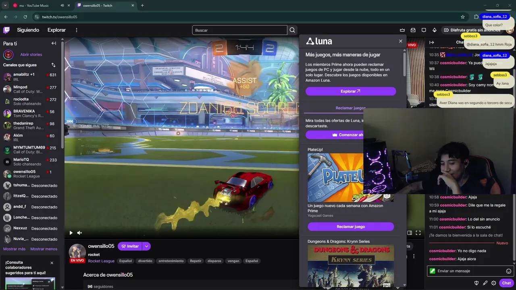Viewport: 516px width, 290px height.
Task: Switch player to fullscreen
Action: click(418, 233)
